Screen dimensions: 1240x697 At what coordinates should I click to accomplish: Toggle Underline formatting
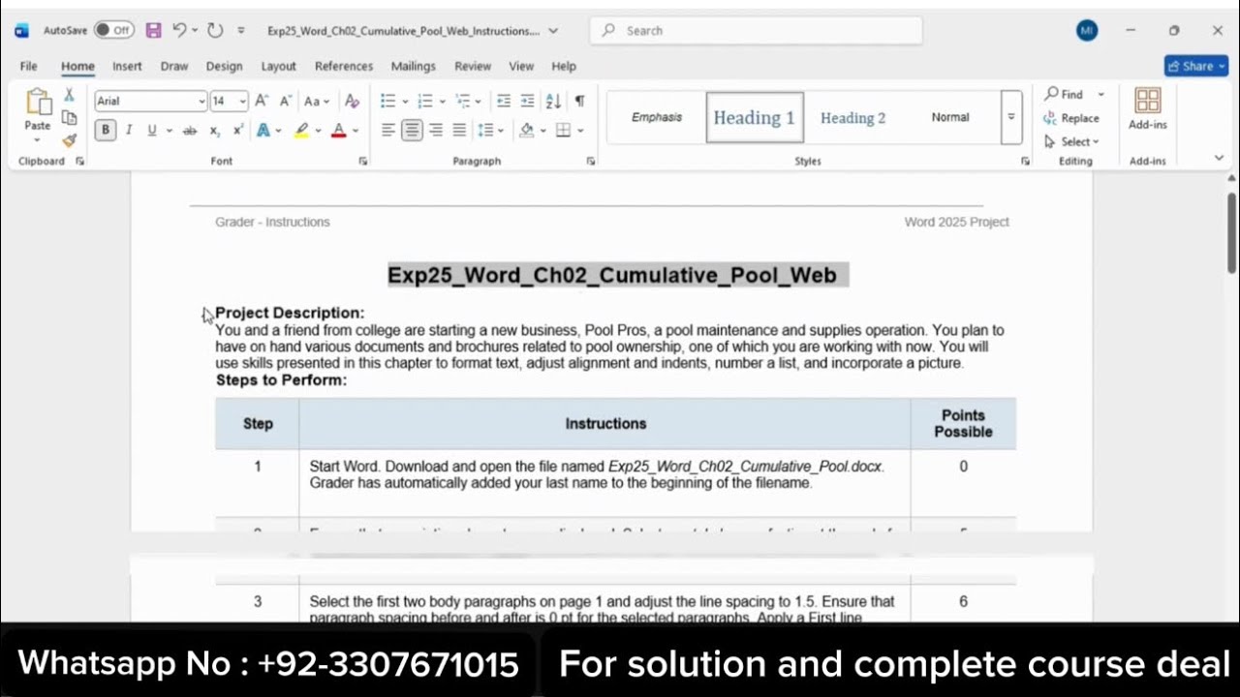152,130
